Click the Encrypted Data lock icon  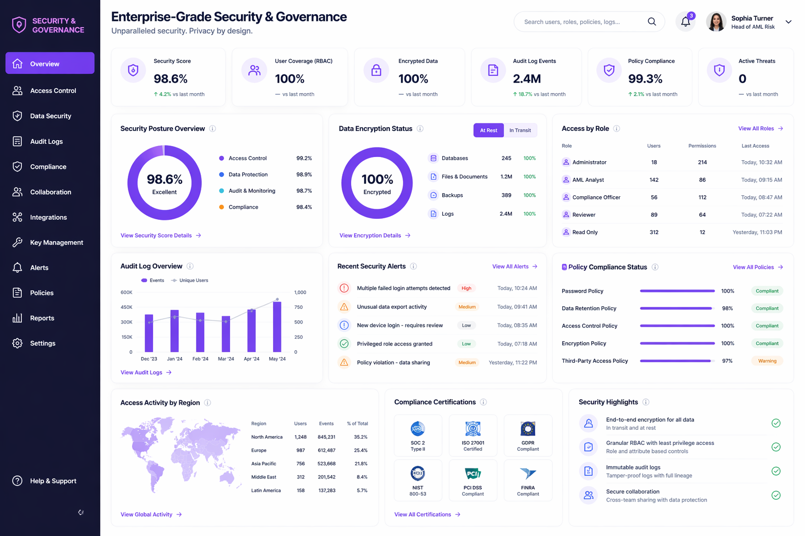point(376,70)
